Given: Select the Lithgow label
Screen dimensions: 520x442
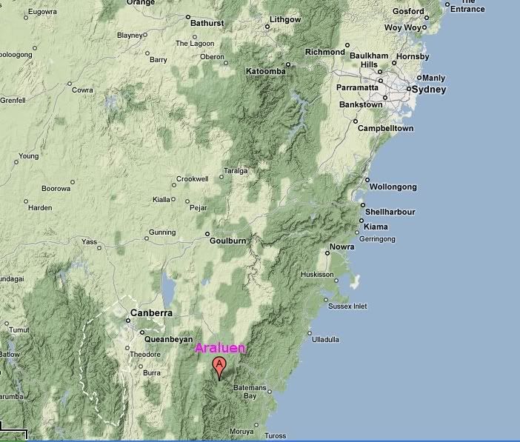Looking at the screenshot, I should (285, 19).
